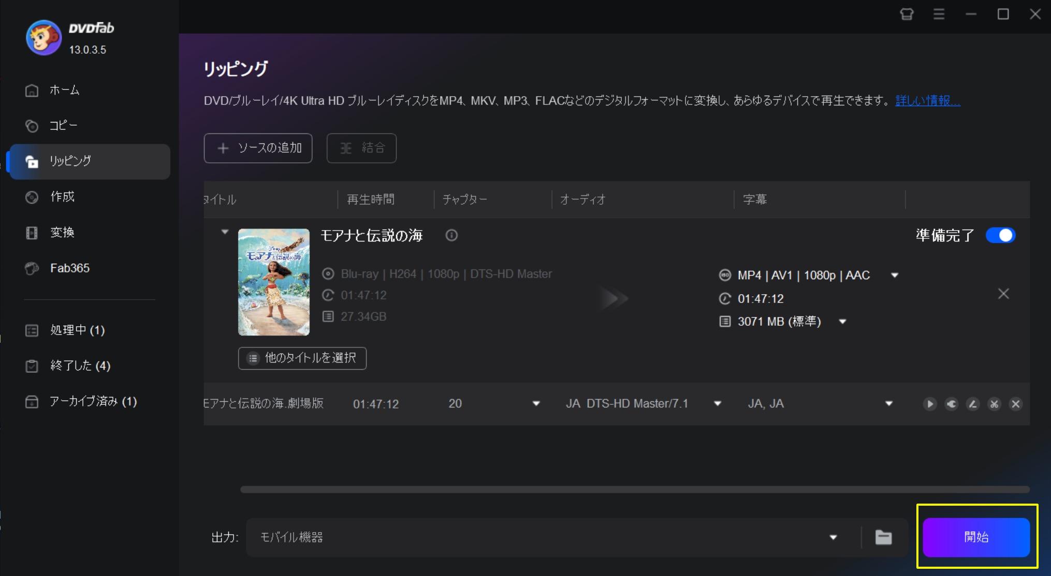Click the 再生時間 column header
Viewport: 1051px width, 576px height.
371,200
